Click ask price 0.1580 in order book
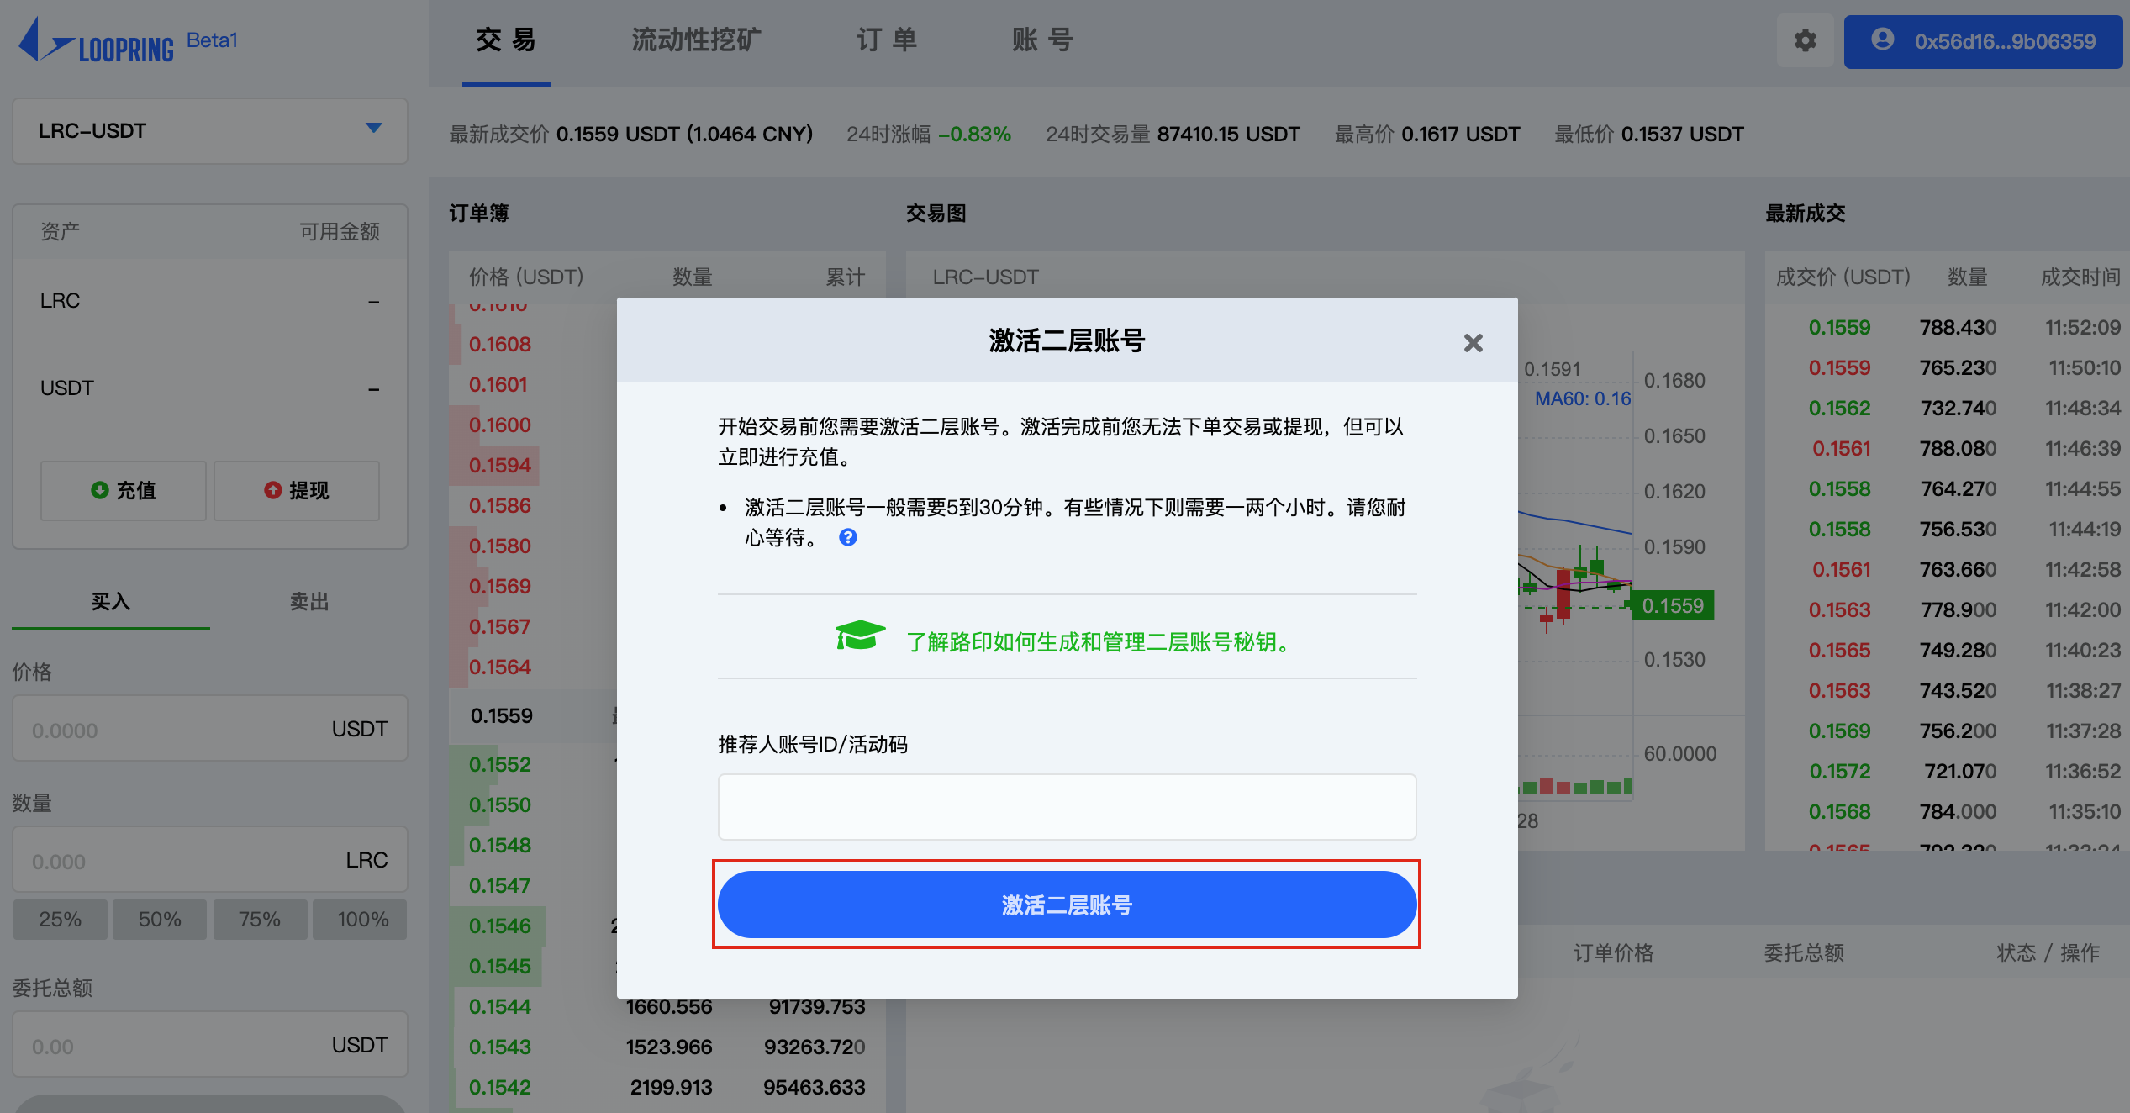Screen dimensions: 2130x1113 pyautogui.click(x=500, y=546)
